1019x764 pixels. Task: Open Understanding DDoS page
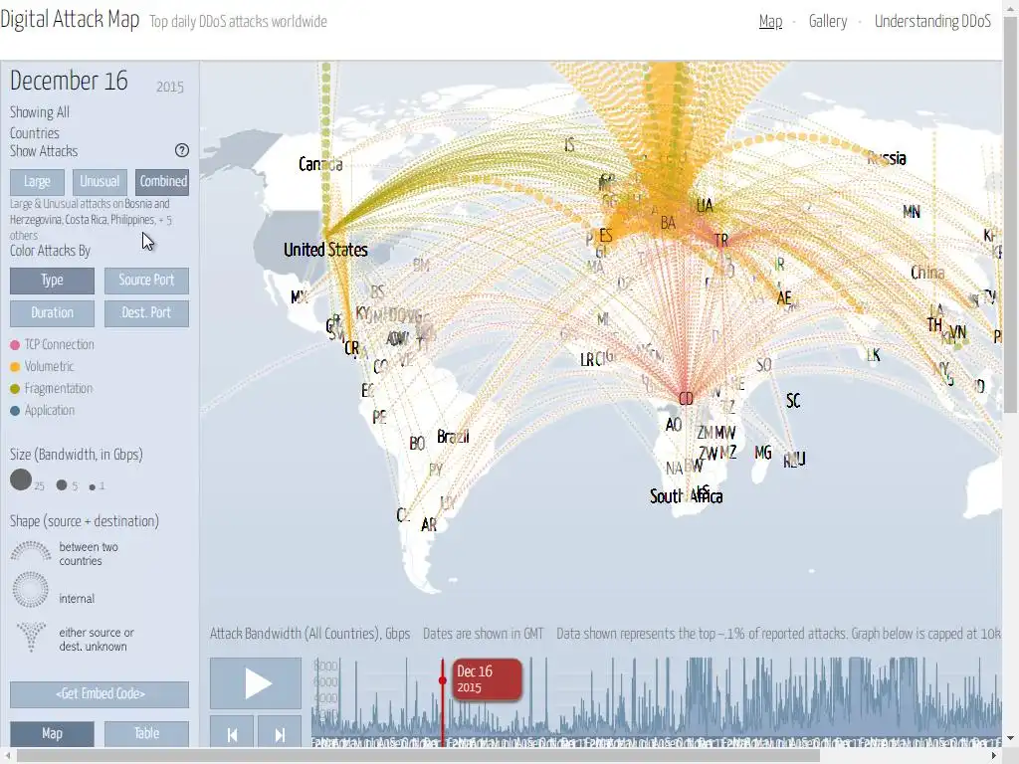pyautogui.click(x=932, y=22)
